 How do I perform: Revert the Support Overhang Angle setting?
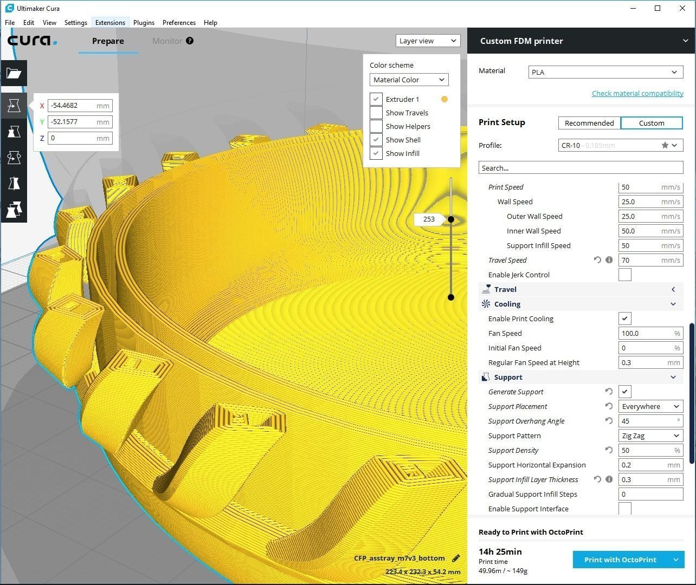pyautogui.click(x=609, y=421)
